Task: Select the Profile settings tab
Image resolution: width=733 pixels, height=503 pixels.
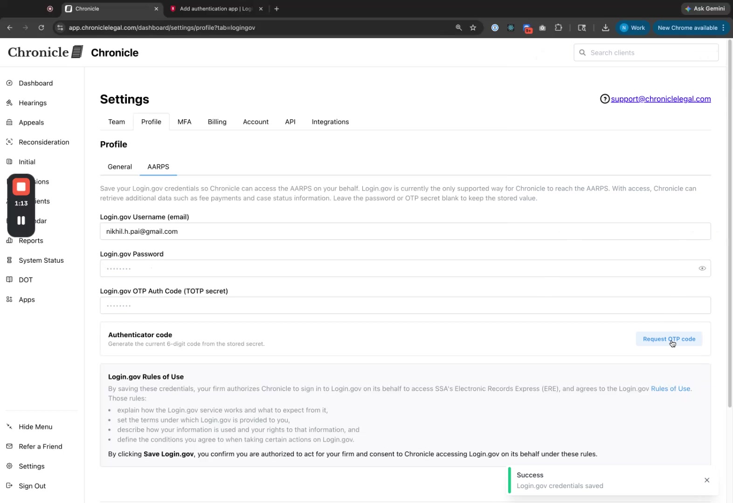Action: (x=151, y=122)
